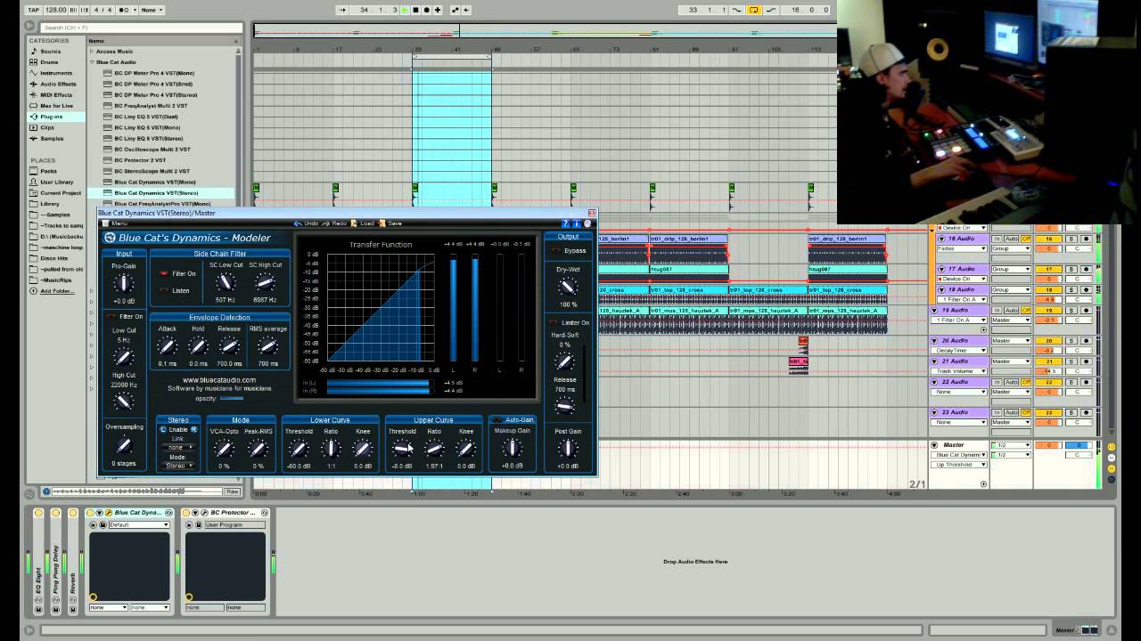Toggle the Bypass LED in Output
The width and height of the screenshot is (1141, 641).
(557, 251)
